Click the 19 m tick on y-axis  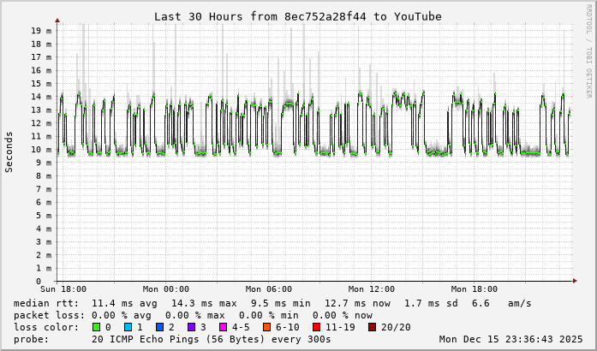41,31
